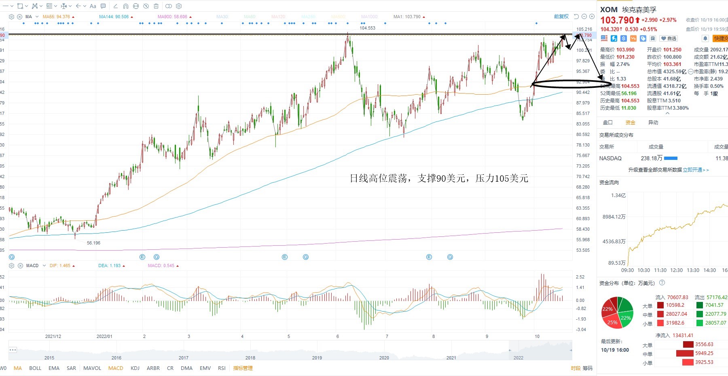The width and height of the screenshot is (728, 376).
Task: Remove the MA indicator with X icon
Action: 19,17
